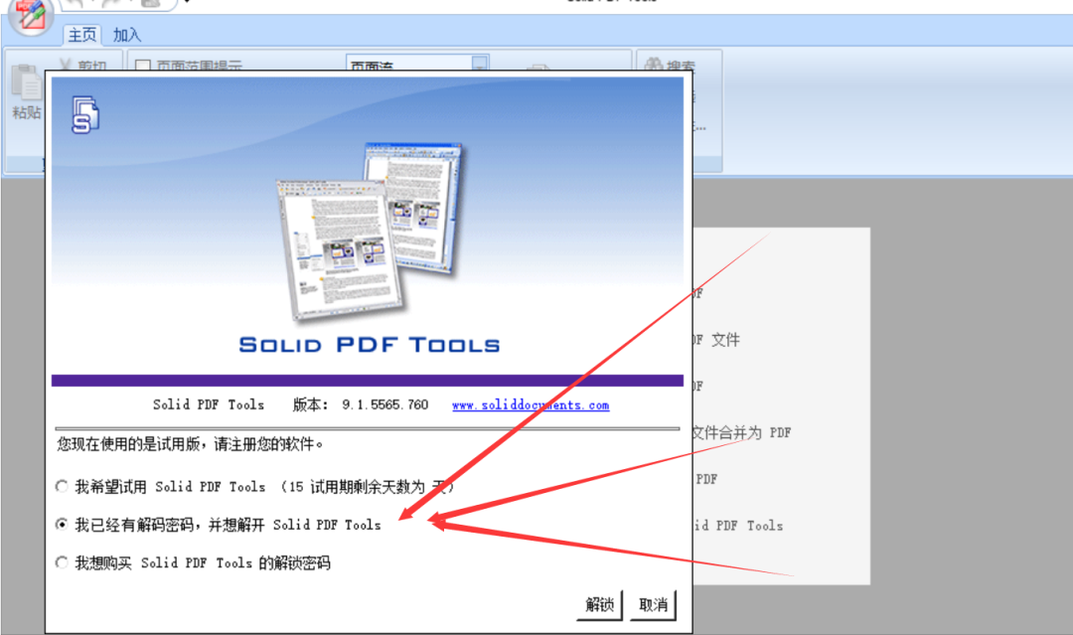
Task: Click the SOLID PDF TOOLS wordmark
Action: pyautogui.click(x=370, y=344)
